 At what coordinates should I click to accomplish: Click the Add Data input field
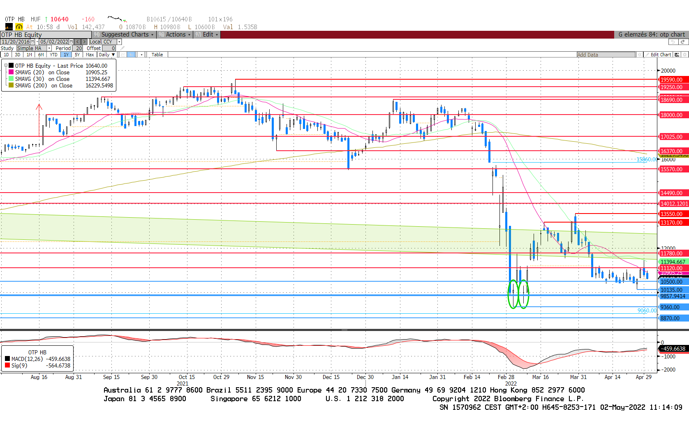point(606,55)
